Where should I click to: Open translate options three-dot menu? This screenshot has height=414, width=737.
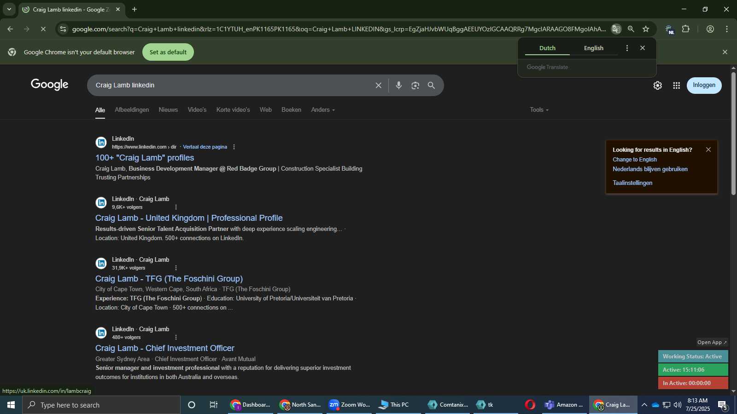point(627,48)
